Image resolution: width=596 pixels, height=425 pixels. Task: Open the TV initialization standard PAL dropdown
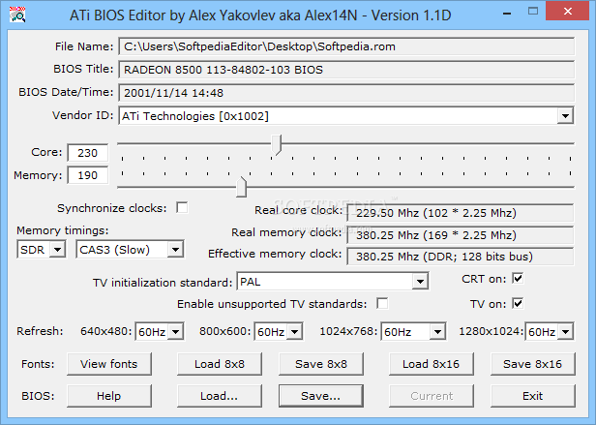pos(420,282)
